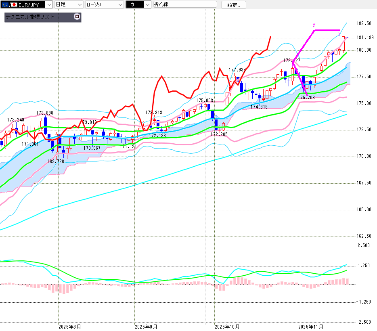Click the 178.327 high price label
Image resolution: width=377 pixels, height=331 pixels.
tap(291, 61)
